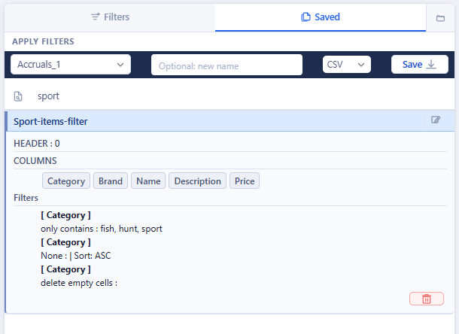Click 'delete empty cells :' text
Image resolution: width=459 pixels, height=334 pixels.
(x=79, y=283)
